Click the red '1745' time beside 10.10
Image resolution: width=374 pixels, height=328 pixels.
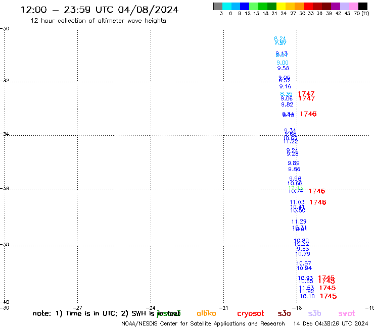[x=329, y=296]
